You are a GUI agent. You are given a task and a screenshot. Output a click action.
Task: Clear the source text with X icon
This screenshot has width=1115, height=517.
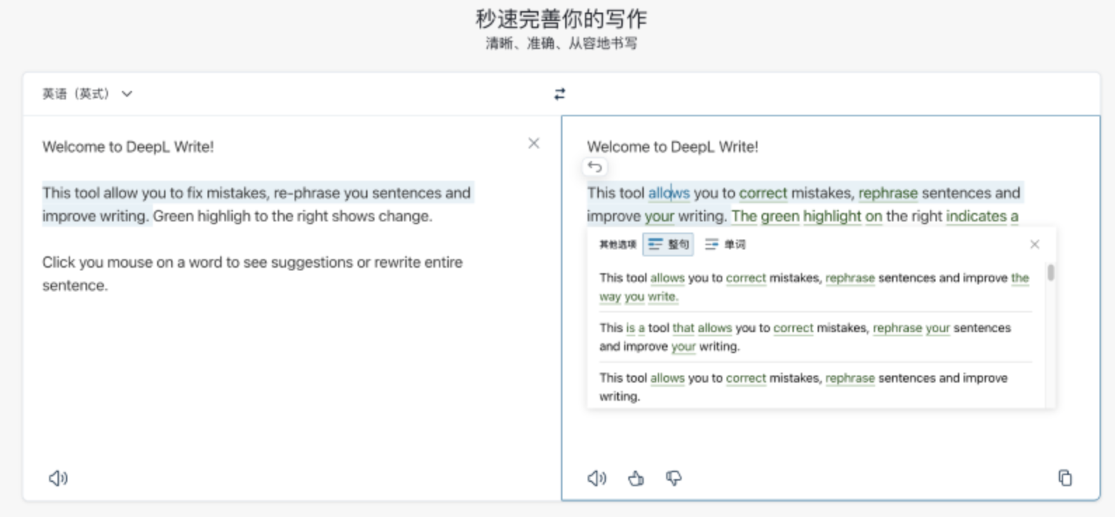pyautogui.click(x=534, y=143)
